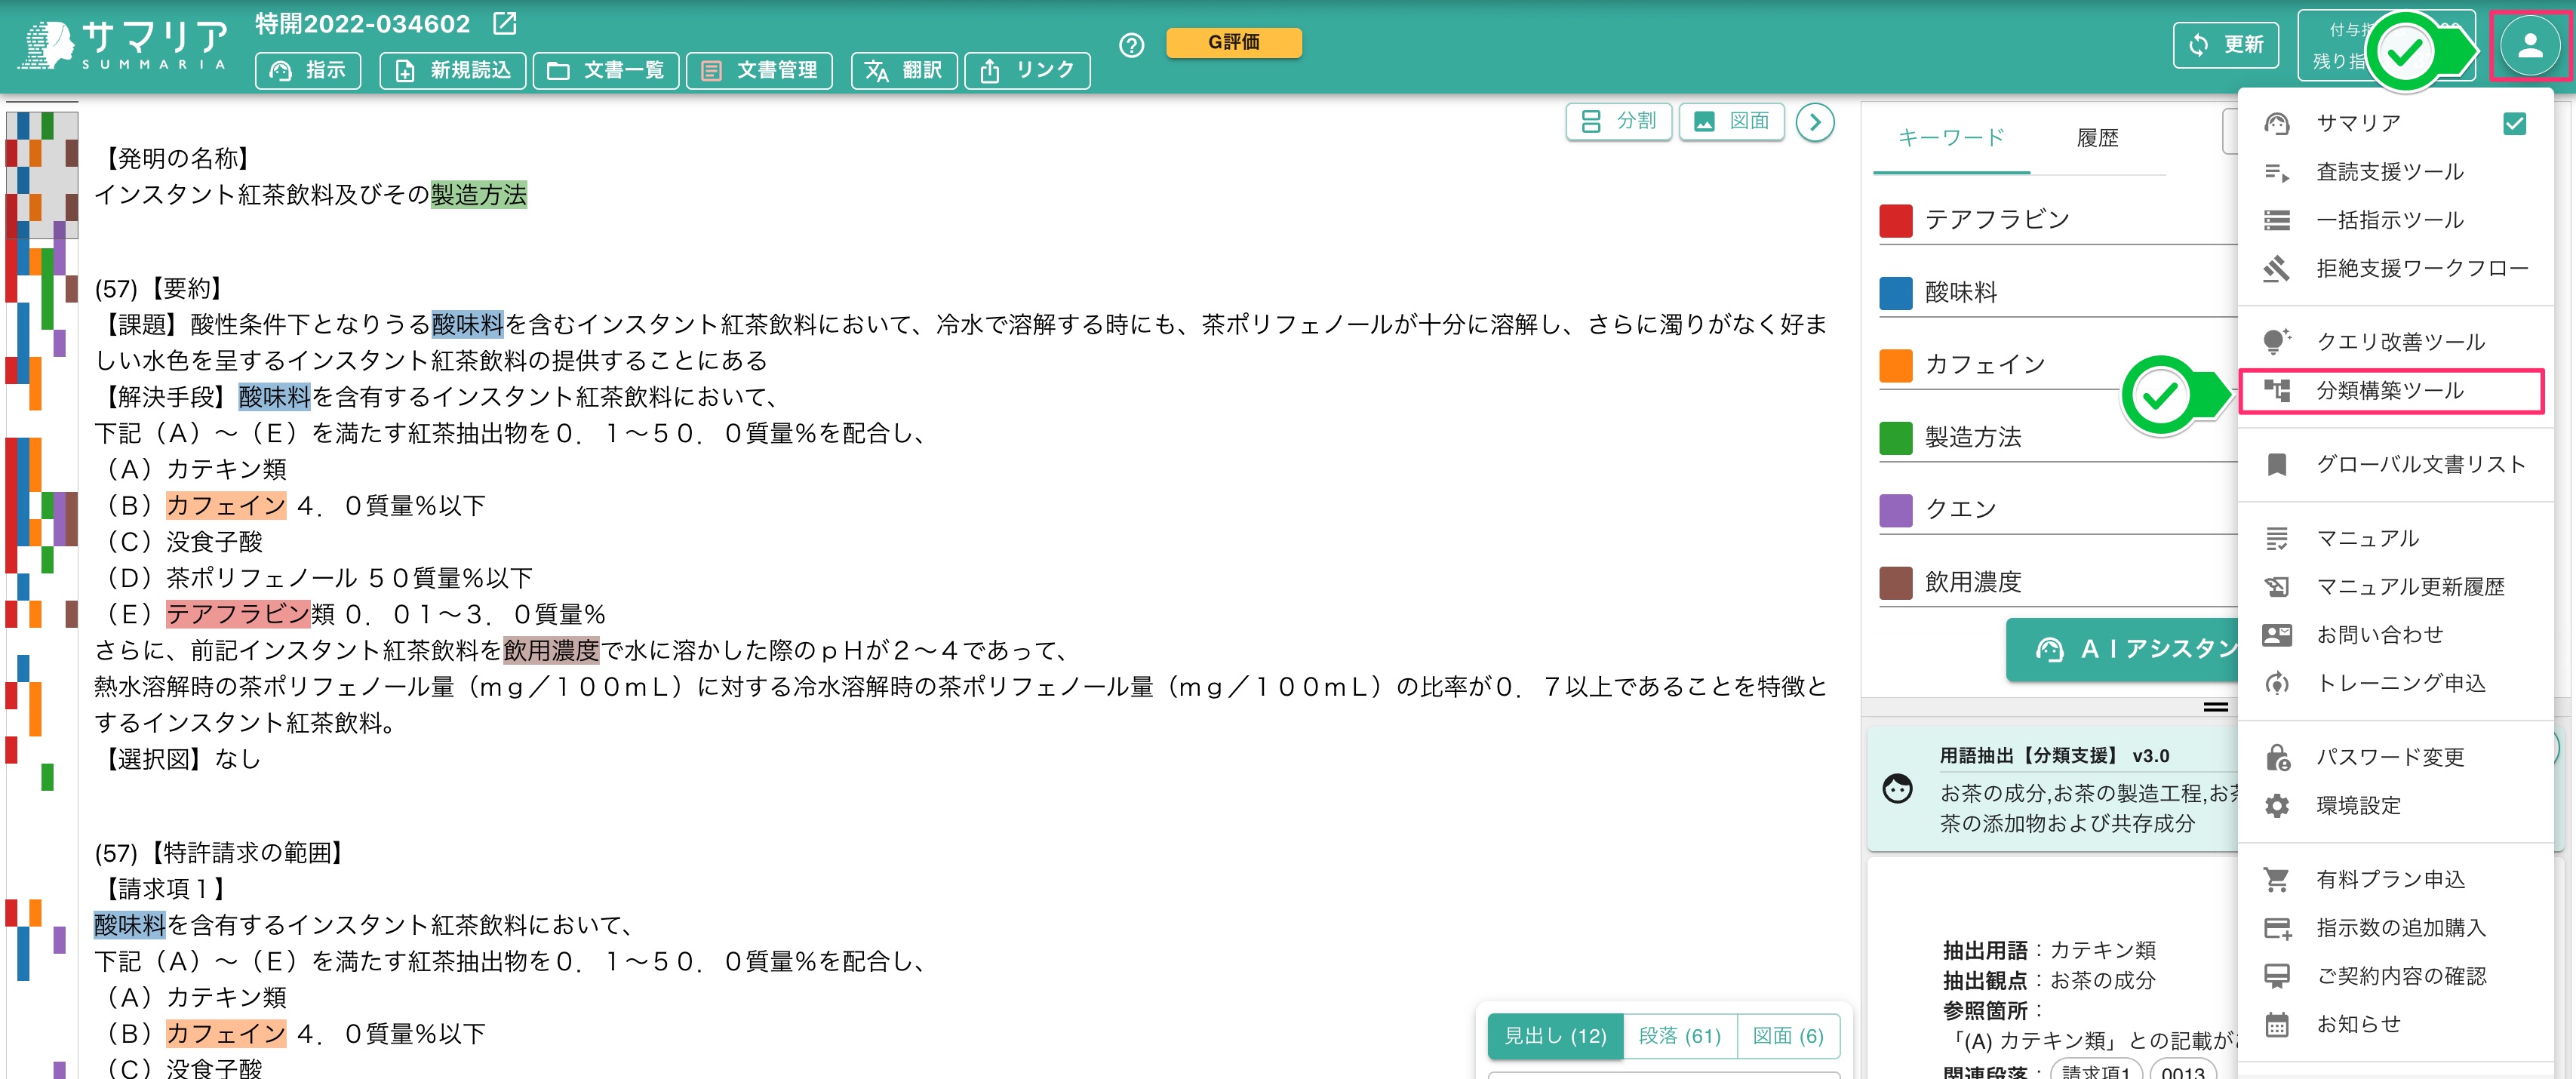
Task: Toggle 分割 split view
Action: [1619, 121]
